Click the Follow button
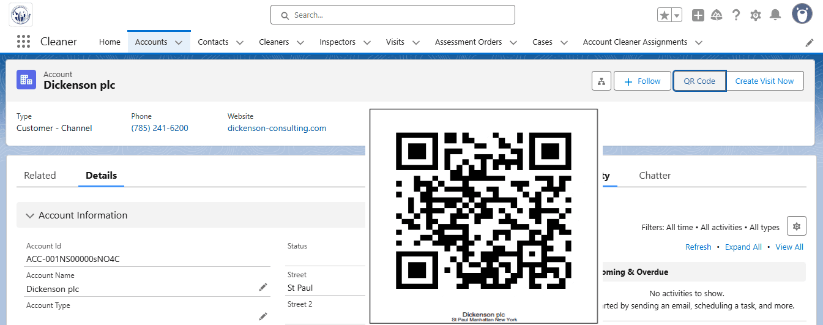Viewport: 823px width, 325px height. click(642, 81)
